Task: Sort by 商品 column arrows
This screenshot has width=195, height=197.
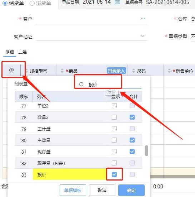Action: pos(62,71)
